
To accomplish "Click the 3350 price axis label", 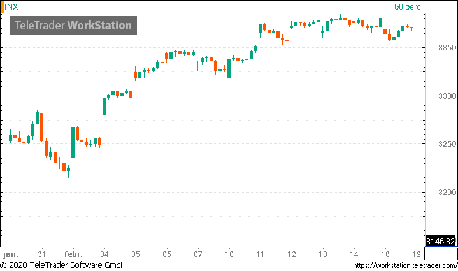I will [447, 48].
